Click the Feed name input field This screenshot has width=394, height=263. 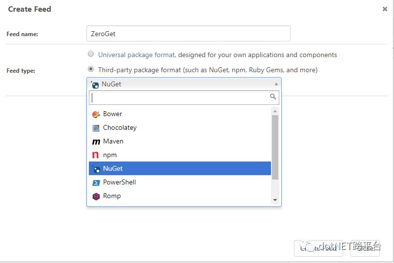tap(188, 33)
